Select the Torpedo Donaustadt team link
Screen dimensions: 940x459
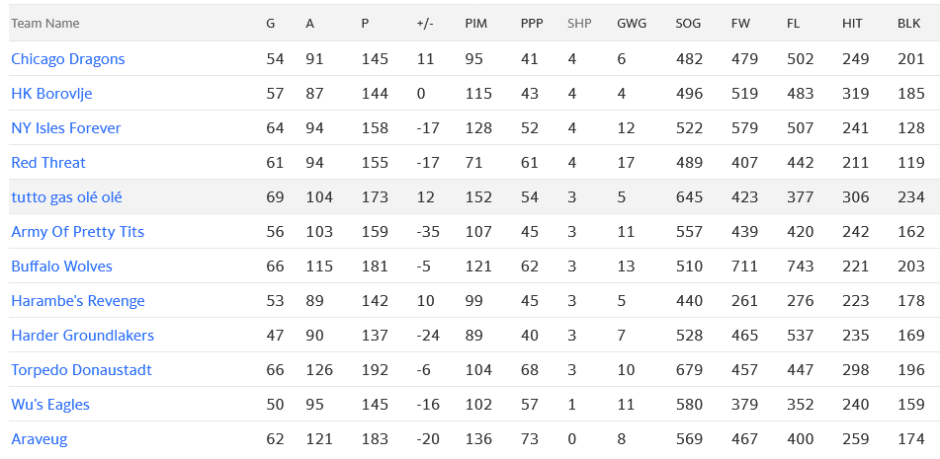[81, 370]
